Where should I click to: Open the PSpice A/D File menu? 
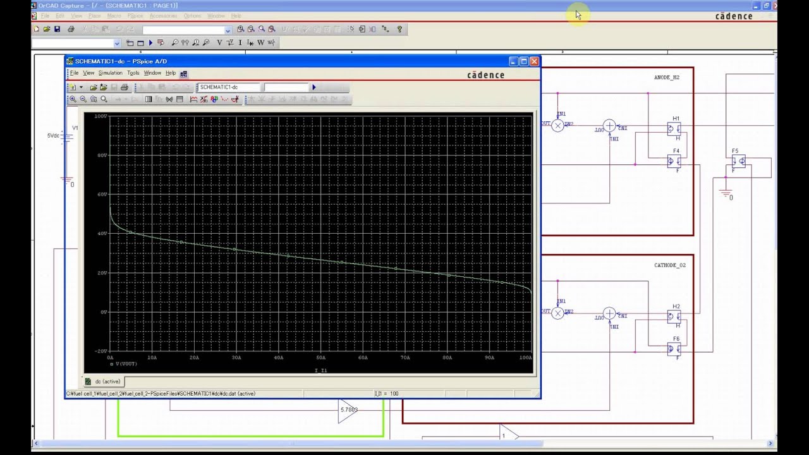pos(75,73)
